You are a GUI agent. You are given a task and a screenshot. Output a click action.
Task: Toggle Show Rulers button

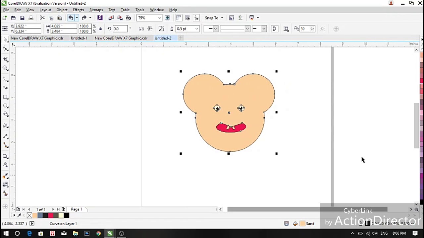pos(179,18)
